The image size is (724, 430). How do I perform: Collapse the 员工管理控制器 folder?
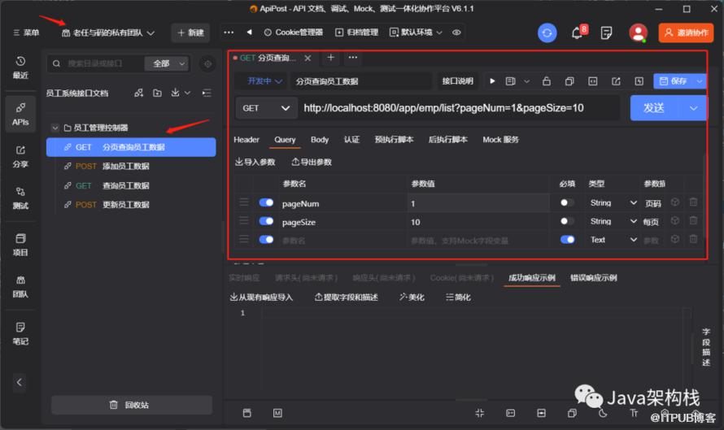(x=55, y=128)
